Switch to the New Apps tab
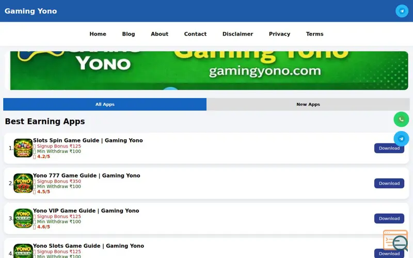The image size is (413, 258). pyautogui.click(x=308, y=104)
